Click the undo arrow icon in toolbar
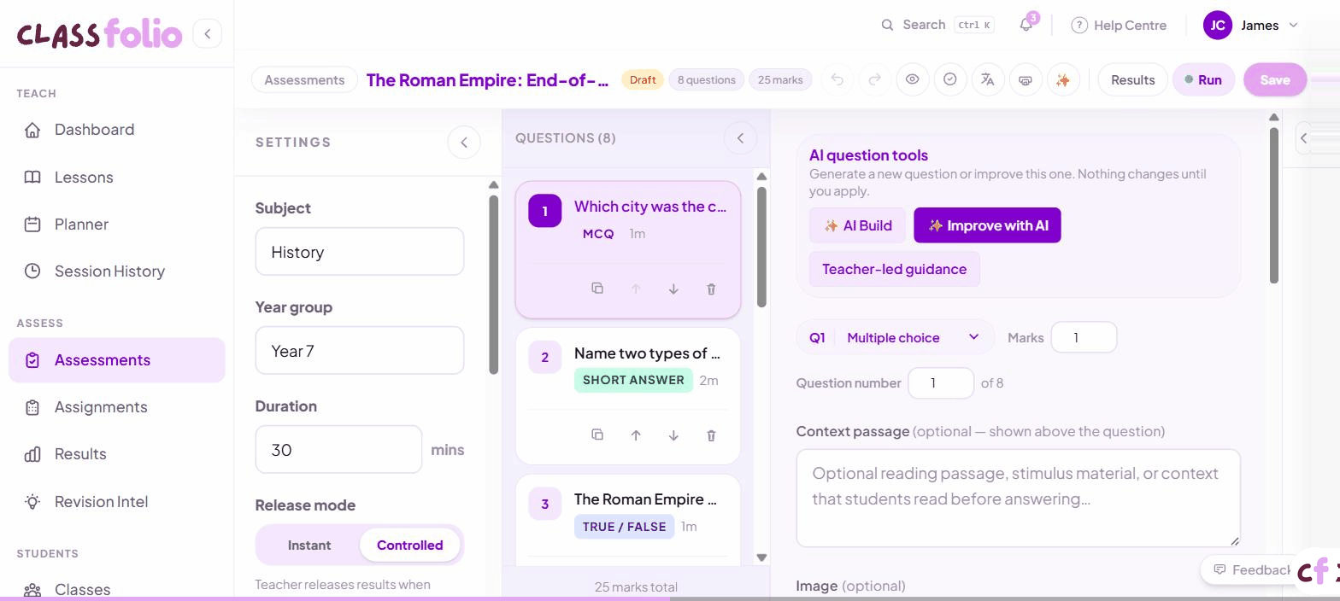 coord(837,79)
